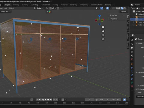This screenshot has height=108, width=144.
Task: Open the Scene properties tab icon
Action: 132,56
